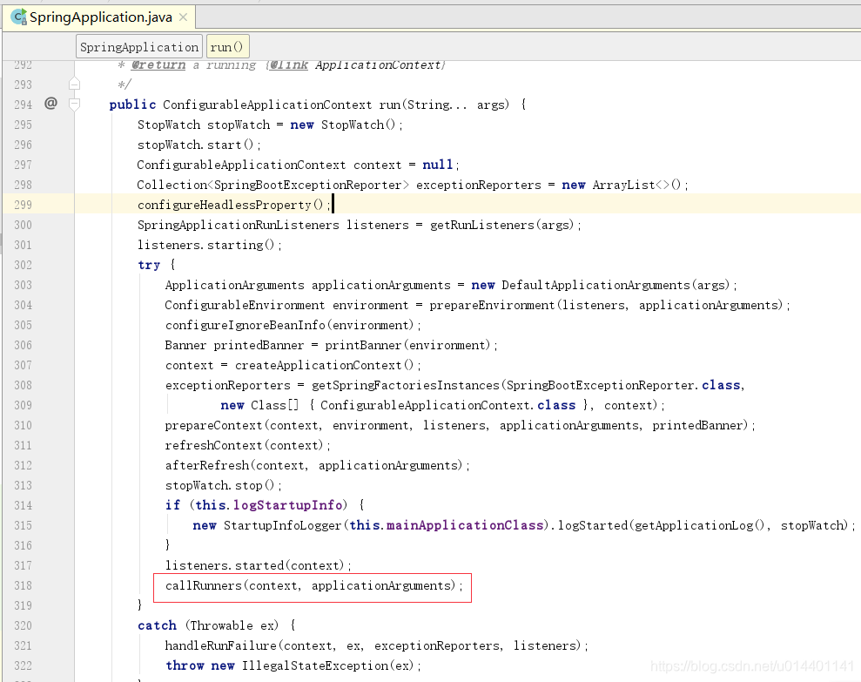Click afterRefresh on line 312

(x=207, y=465)
